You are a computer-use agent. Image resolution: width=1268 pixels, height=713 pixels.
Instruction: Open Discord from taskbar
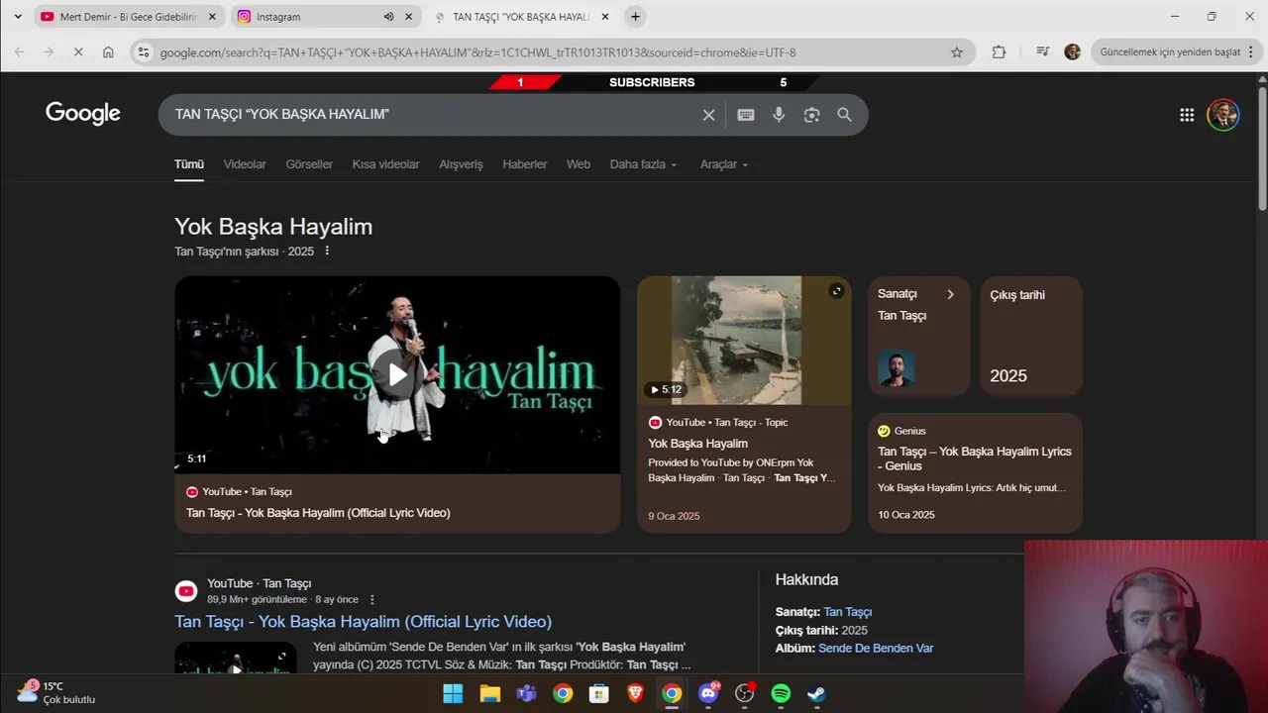point(708,693)
